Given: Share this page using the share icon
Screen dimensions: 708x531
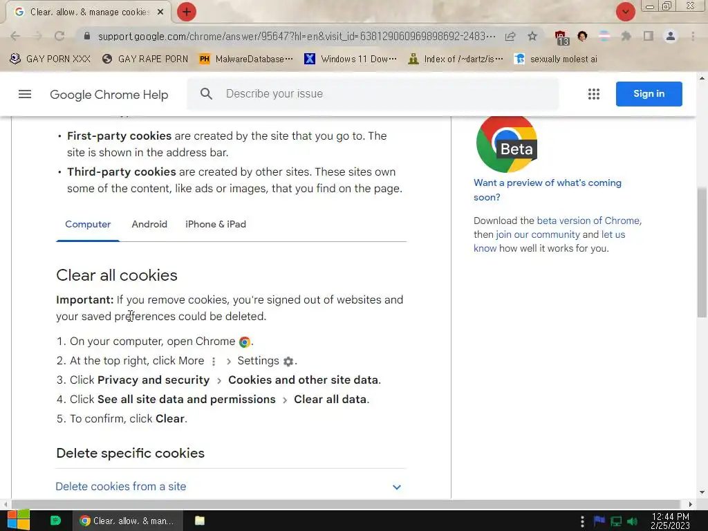Looking at the screenshot, I should pyautogui.click(x=510, y=36).
